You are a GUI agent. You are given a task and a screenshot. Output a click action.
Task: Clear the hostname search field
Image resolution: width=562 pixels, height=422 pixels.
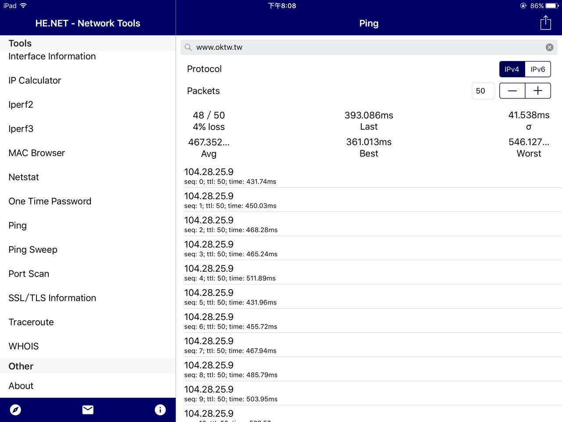tap(549, 47)
